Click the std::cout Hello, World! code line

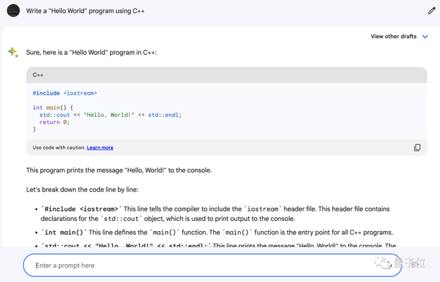point(110,115)
